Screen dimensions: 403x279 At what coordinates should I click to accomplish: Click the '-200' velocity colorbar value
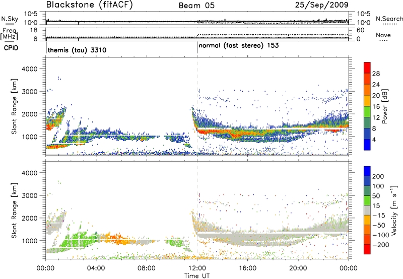(381, 245)
